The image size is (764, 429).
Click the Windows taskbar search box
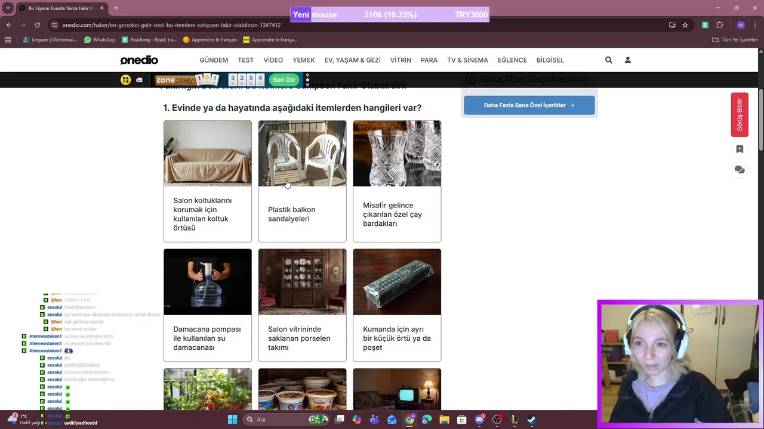(x=286, y=419)
